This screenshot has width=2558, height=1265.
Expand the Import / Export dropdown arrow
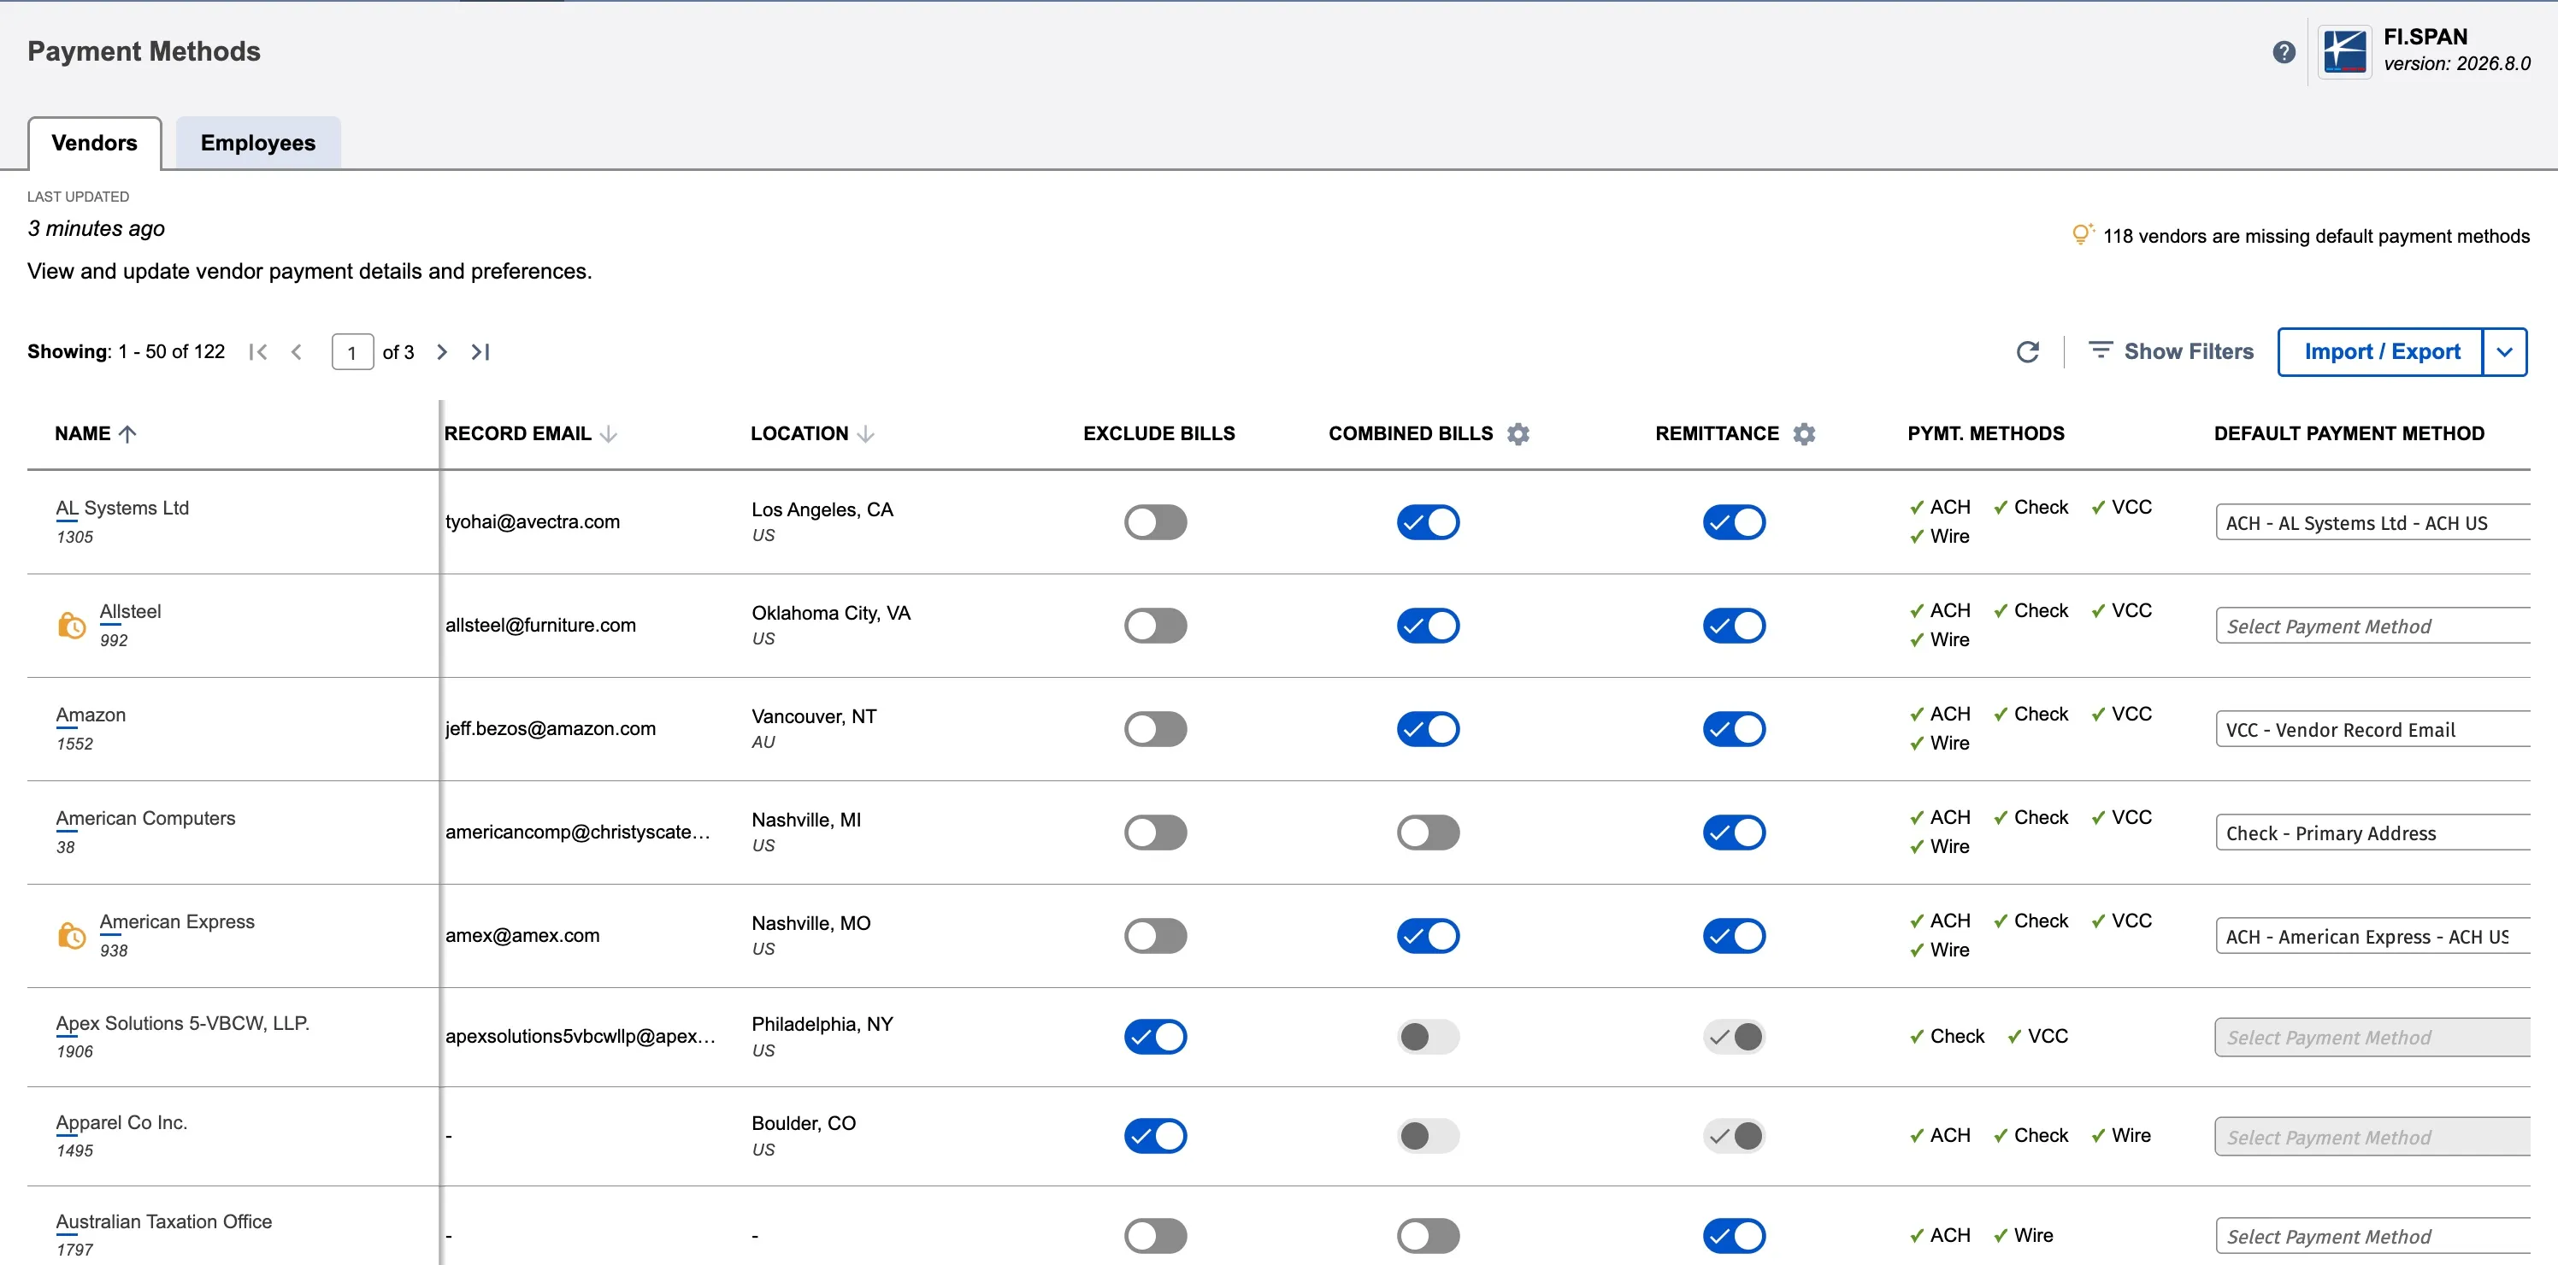click(2504, 351)
